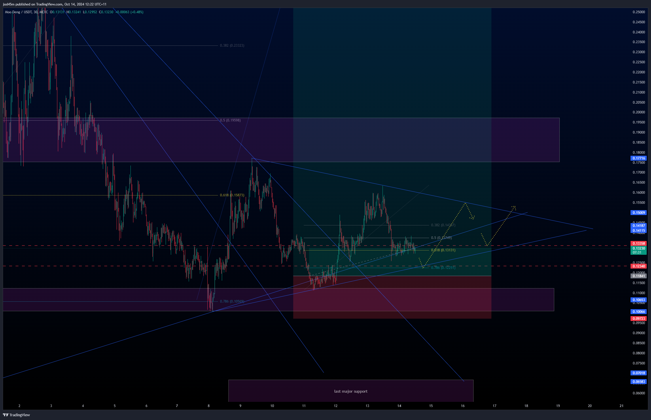The image size is (651, 420).
Task: Click the 0.5 (0.19598) Fibonacci label
Action: click(x=230, y=120)
